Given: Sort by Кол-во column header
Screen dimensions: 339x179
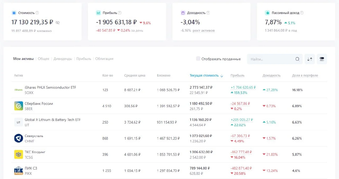Looking at the screenshot, I should (108, 76).
